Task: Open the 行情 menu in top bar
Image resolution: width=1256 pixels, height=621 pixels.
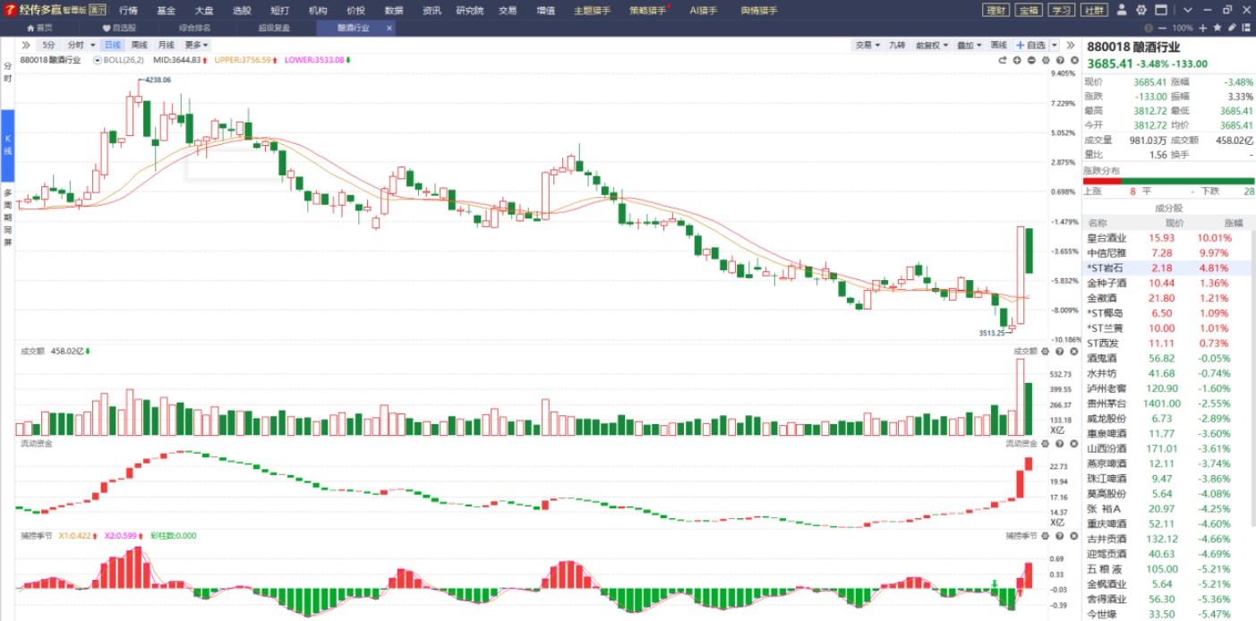Action: (x=128, y=11)
